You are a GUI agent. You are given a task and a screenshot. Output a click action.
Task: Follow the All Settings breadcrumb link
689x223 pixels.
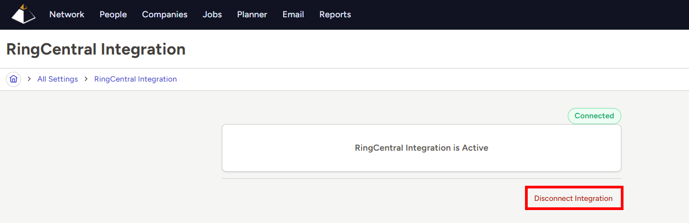click(x=57, y=79)
